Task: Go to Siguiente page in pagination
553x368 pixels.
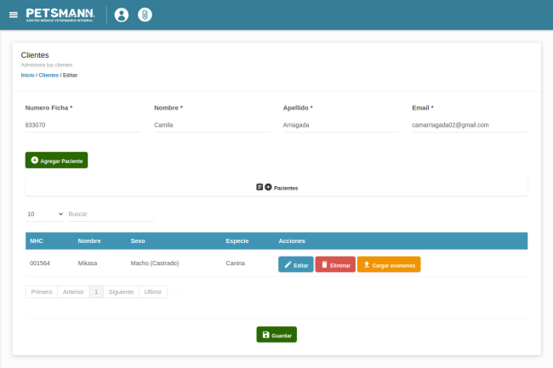Action: 121,292
